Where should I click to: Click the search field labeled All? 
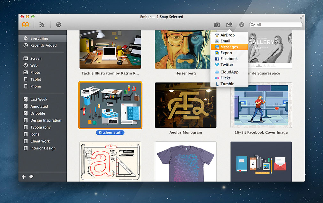(x=276, y=25)
